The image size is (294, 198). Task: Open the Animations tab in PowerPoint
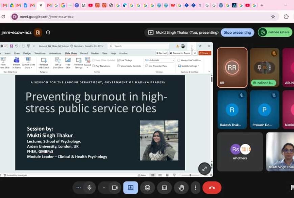pos(55,53)
